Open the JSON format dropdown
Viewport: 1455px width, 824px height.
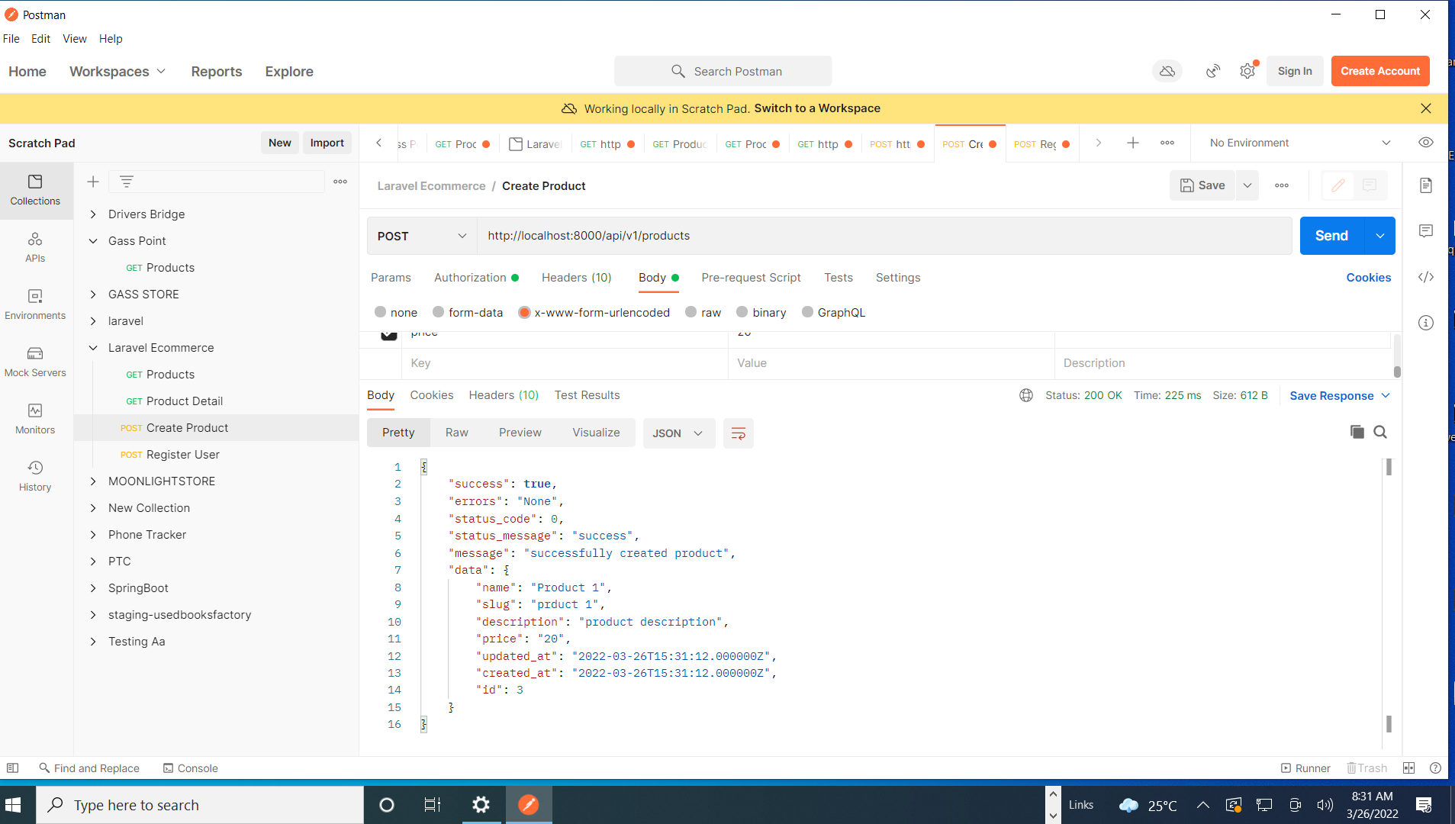pos(678,433)
